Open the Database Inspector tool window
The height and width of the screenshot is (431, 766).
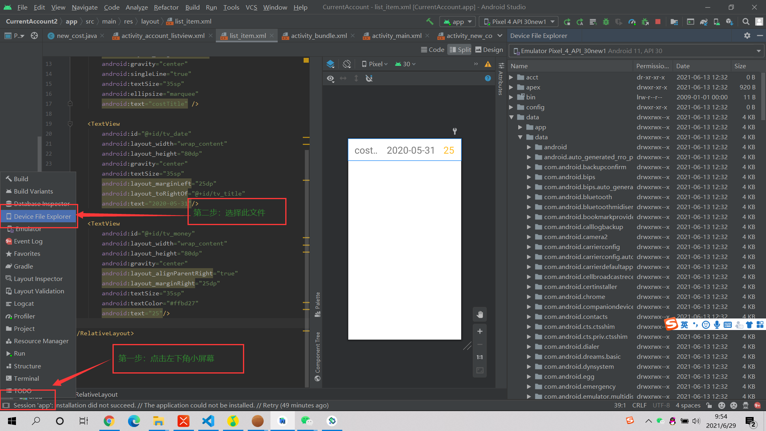(38, 204)
